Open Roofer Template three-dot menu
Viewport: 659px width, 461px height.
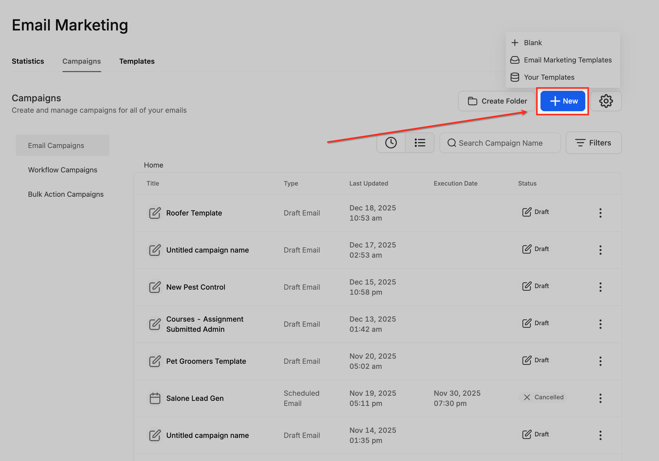(x=600, y=213)
